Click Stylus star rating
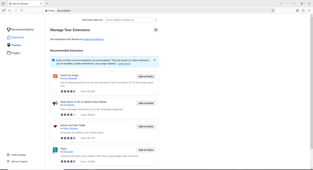Screen dimensions: 313x170 pyautogui.click(x=68, y=161)
